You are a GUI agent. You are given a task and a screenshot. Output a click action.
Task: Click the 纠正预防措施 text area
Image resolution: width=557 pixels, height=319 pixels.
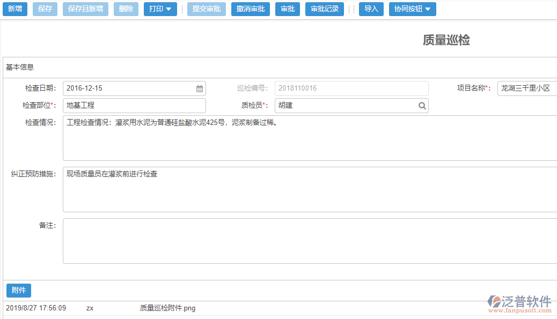click(x=309, y=189)
